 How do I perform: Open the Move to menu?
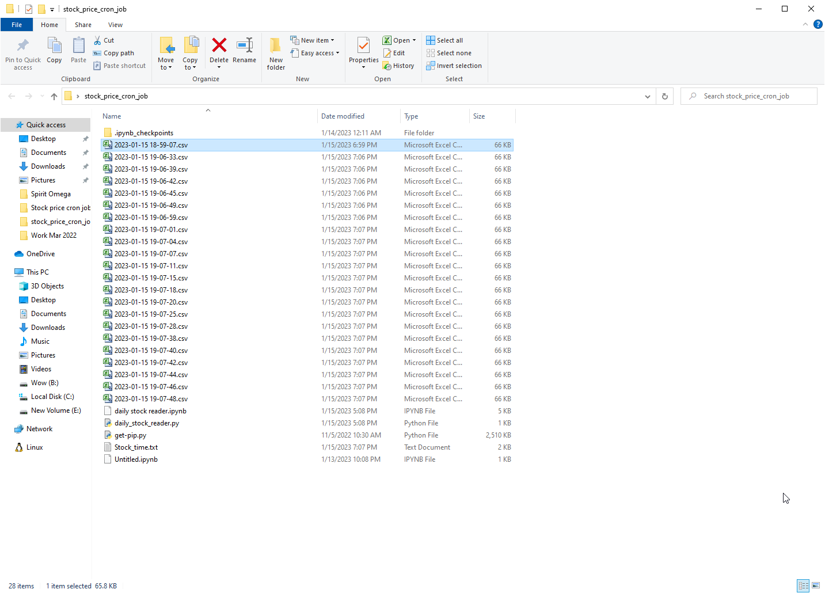pos(166,54)
